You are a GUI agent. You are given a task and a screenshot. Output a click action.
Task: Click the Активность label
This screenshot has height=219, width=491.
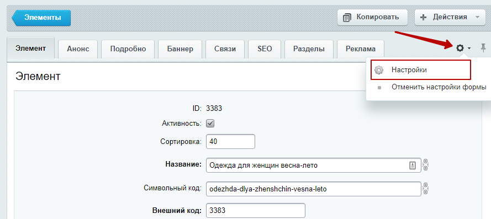click(x=182, y=123)
